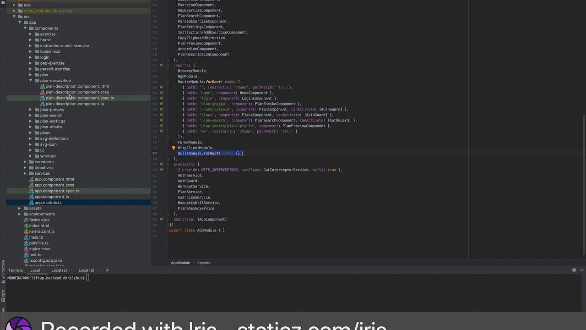Expand the services folder
The width and height of the screenshot is (586, 330).
(x=25, y=173)
